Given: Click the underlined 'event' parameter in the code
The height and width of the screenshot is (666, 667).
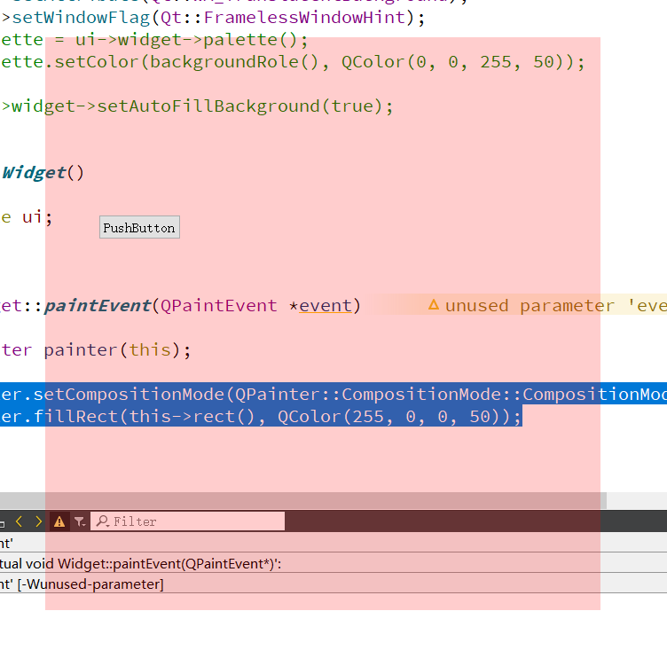Looking at the screenshot, I should pos(326,306).
